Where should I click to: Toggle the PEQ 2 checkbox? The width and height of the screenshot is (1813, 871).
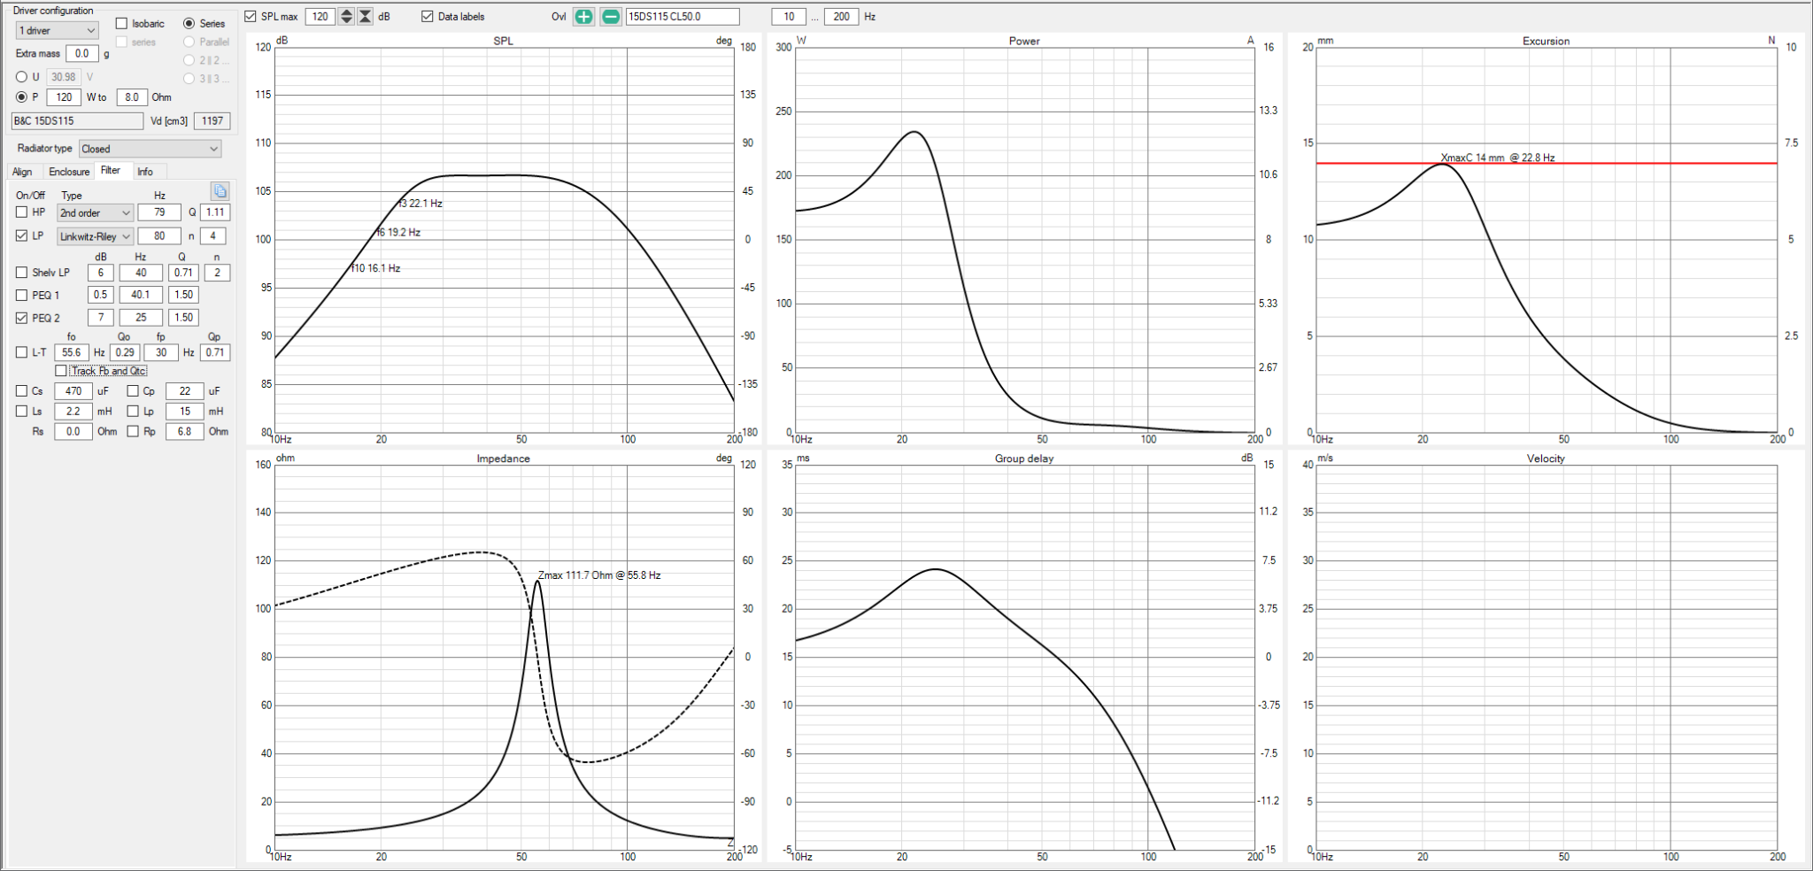coord(22,318)
